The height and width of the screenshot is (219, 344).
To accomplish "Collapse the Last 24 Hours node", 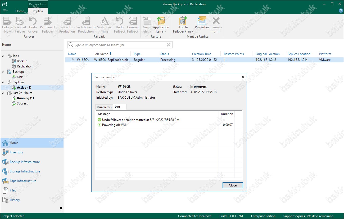I will tap(3, 93).
